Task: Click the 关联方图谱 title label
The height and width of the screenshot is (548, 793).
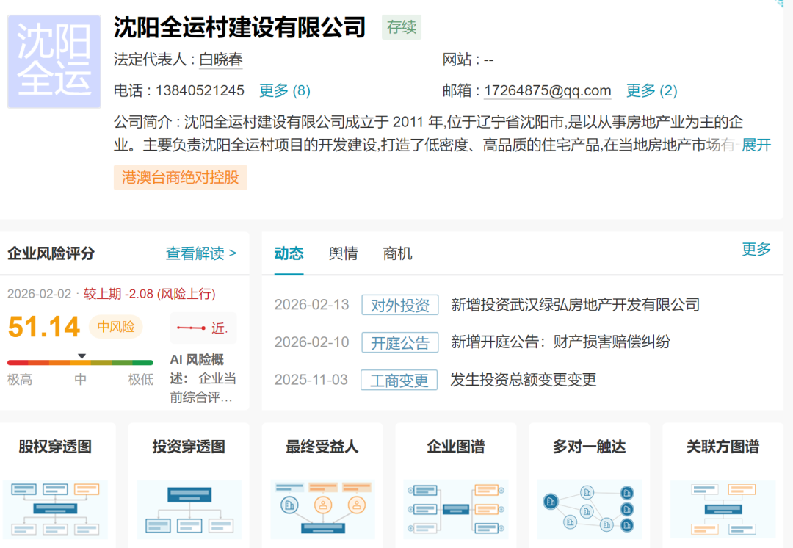Action: pos(723,447)
